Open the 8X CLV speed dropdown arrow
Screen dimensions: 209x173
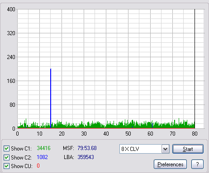pos(166,149)
